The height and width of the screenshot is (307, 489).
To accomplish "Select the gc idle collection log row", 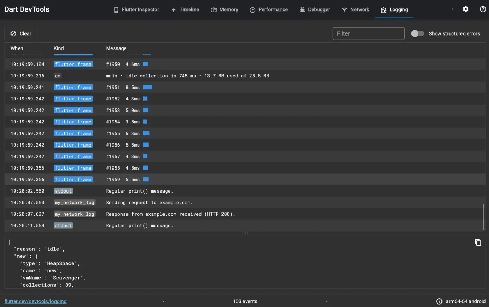I will [x=245, y=76].
